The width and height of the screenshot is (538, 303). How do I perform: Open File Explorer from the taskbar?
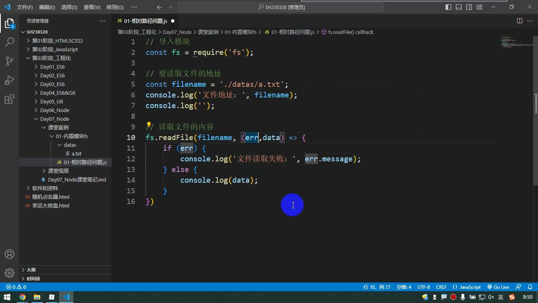coord(37,297)
